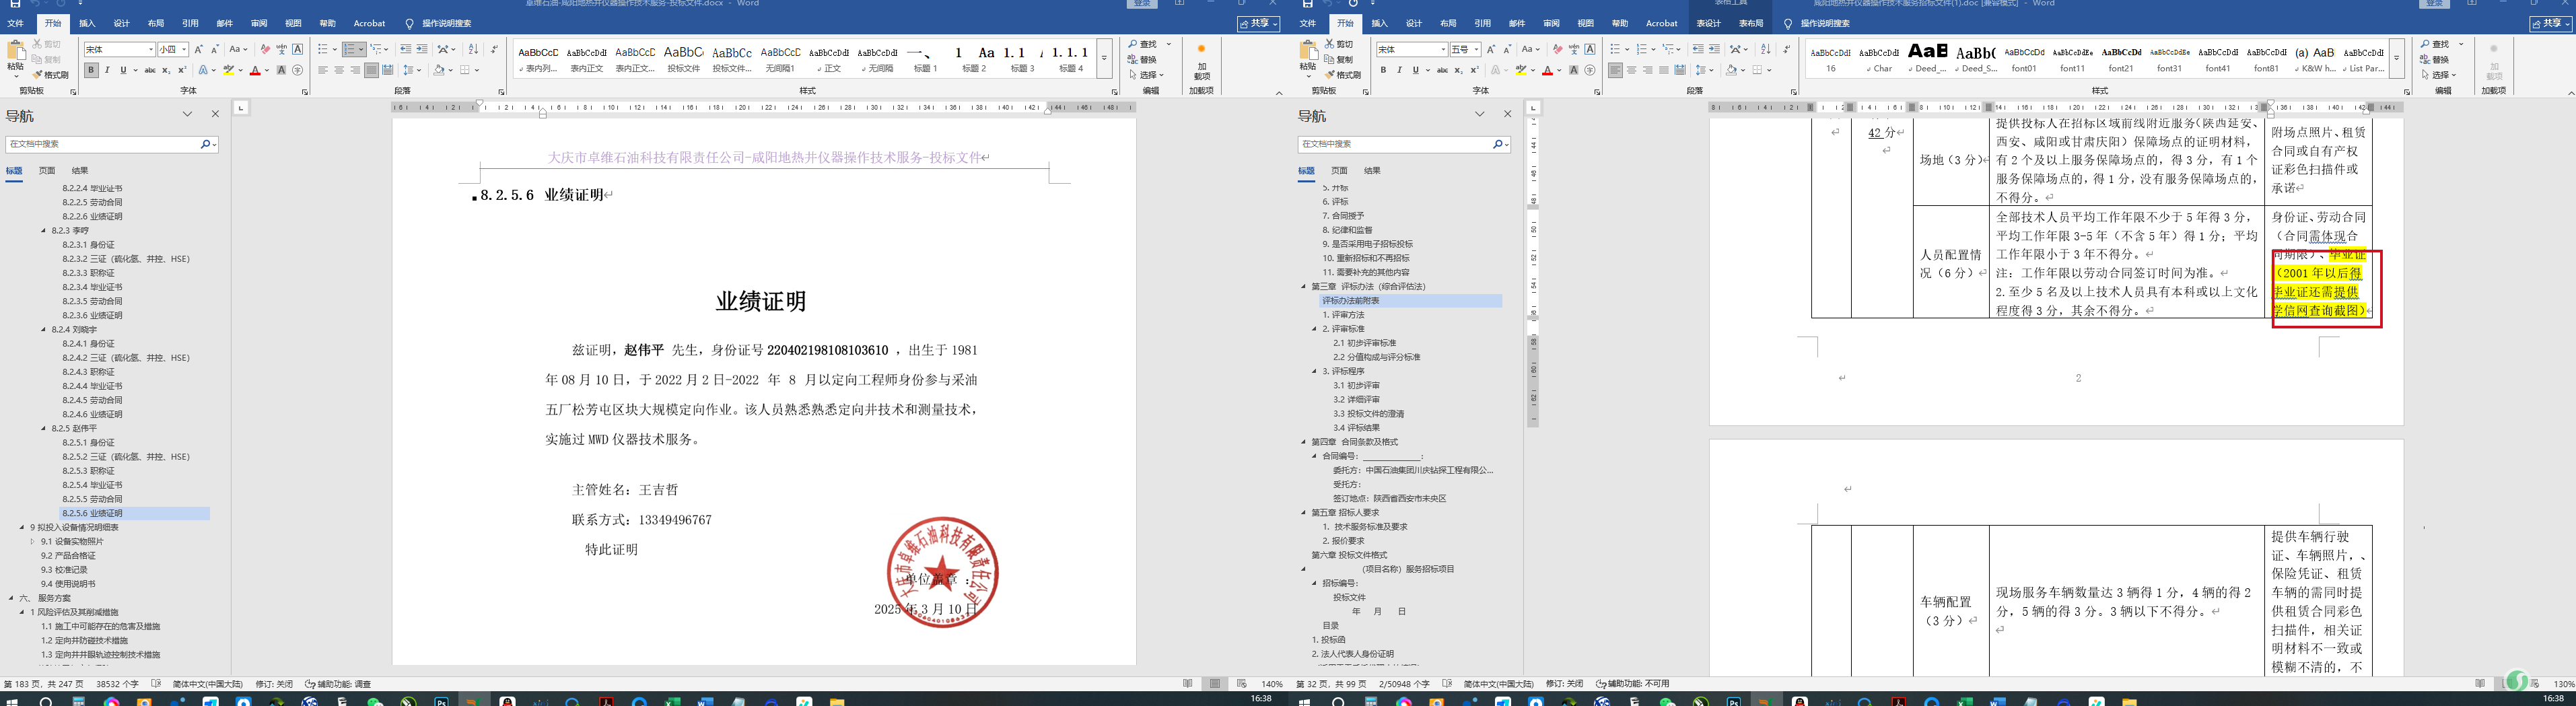
Task: Open 插入 tab in left Word window
Action: click(x=88, y=23)
